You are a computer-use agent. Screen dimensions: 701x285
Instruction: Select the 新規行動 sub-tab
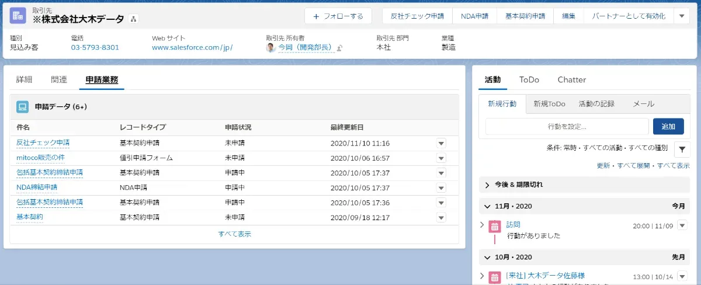click(x=502, y=104)
